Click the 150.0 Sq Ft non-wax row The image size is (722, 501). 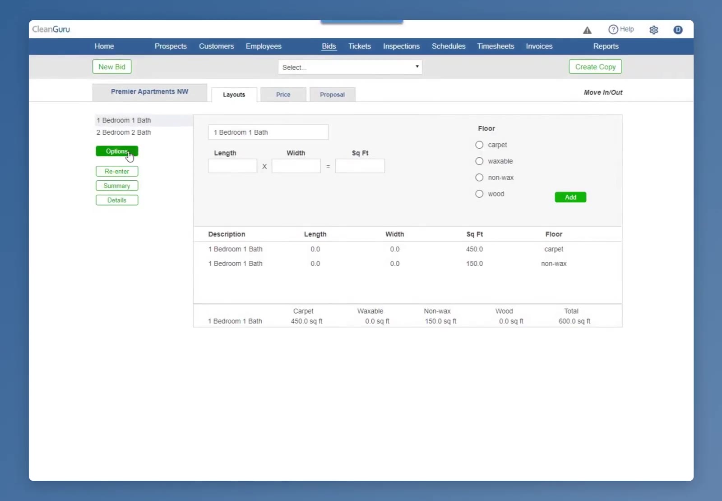(x=407, y=264)
